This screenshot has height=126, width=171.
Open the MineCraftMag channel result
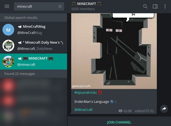33,30
